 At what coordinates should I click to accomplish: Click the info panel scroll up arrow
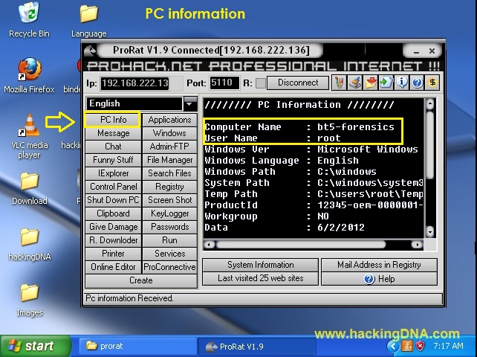tap(430, 104)
